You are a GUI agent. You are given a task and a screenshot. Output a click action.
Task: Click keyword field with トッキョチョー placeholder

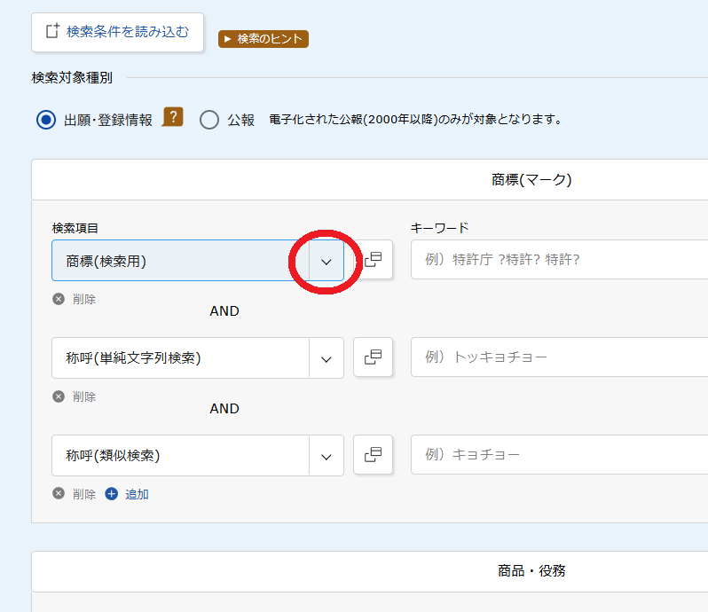coord(560,357)
